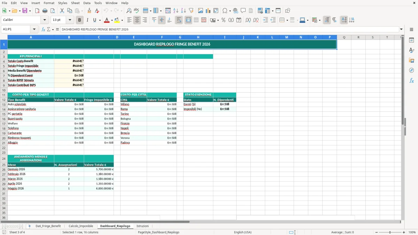This screenshot has width=418, height=235.
Task: Open the Sheet menu
Action: 75,3
